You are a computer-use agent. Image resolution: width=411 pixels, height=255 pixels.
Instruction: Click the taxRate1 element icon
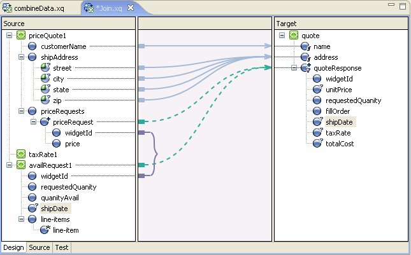coord(20,155)
